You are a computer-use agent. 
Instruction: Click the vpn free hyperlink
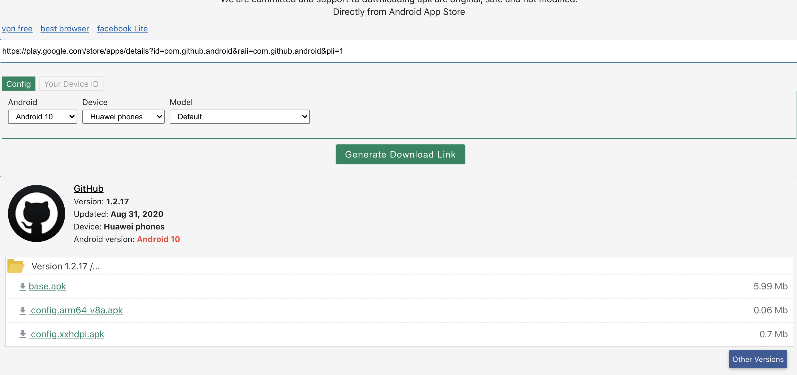pos(17,29)
